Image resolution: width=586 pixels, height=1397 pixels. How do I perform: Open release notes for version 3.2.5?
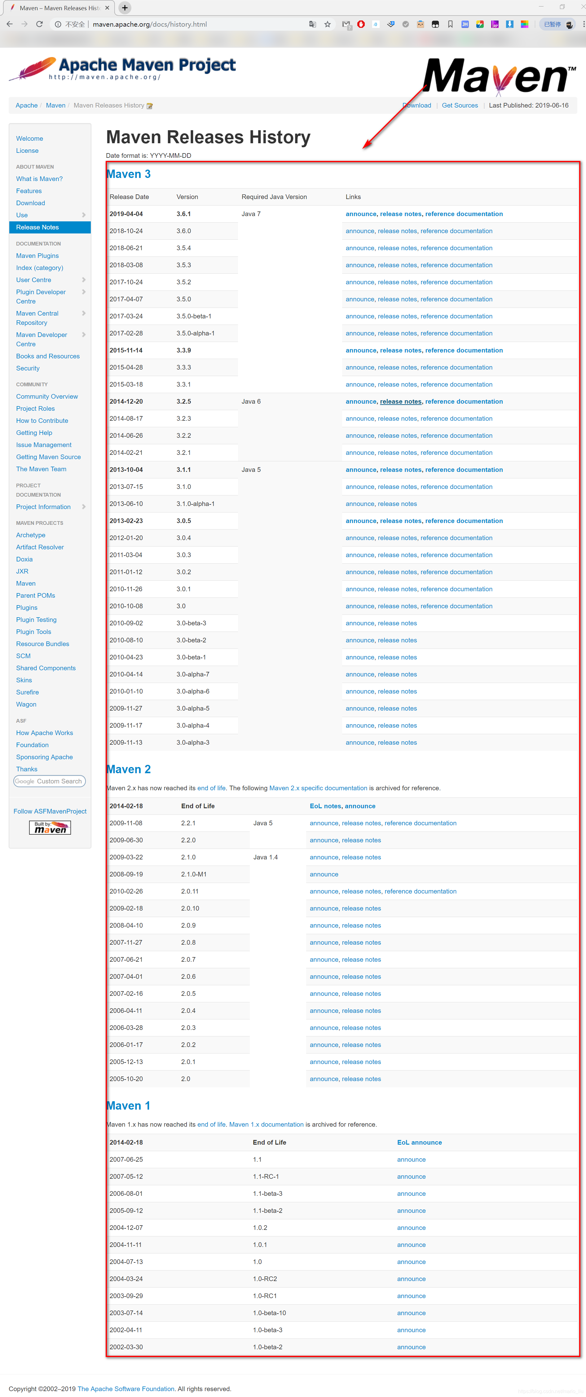pos(401,402)
